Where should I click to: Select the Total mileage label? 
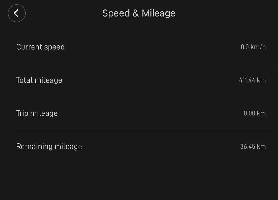[39, 80]
